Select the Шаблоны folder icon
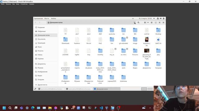Viewport: 199px width, 111px height. (x=123, y=77)
